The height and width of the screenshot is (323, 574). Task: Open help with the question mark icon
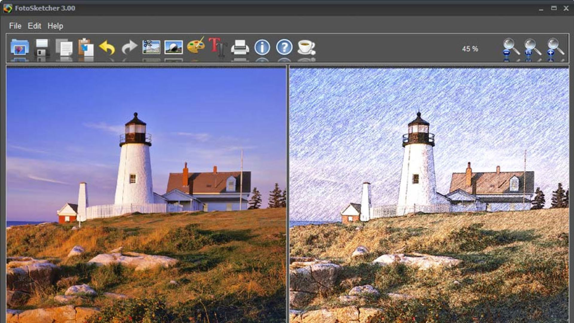[284, 47]
